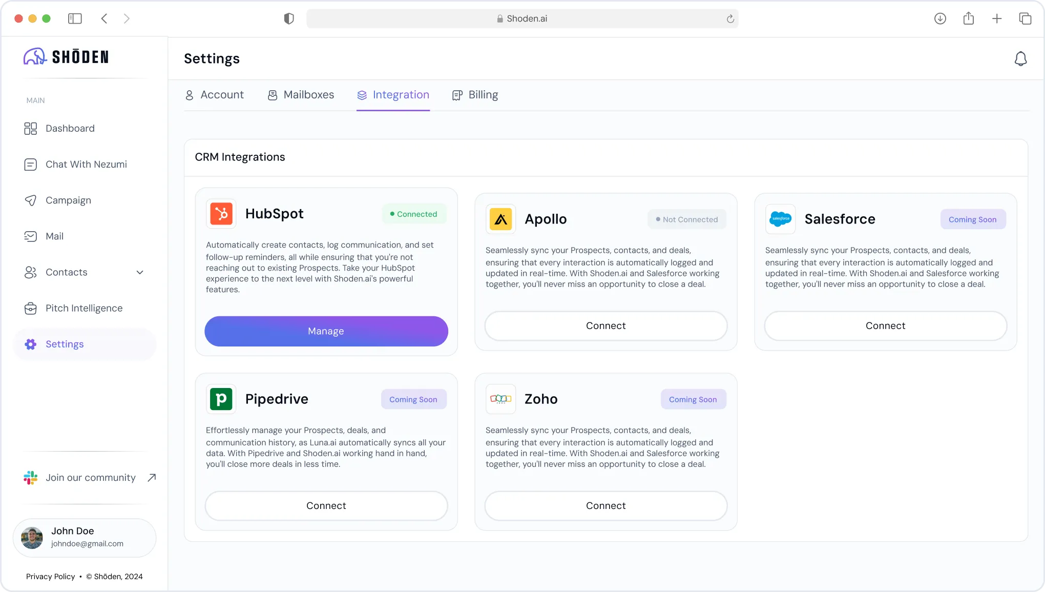Click the Pitch Intelligence briefcase icon
The image size is (1045, 592).
tap(30, 308)
